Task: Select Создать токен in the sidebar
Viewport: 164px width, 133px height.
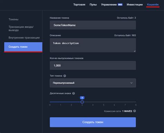Action: point(23,47)
